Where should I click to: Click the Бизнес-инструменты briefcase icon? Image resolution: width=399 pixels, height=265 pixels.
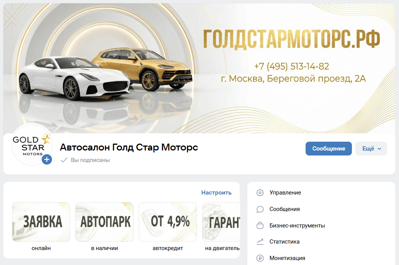(x=260, y=226)
